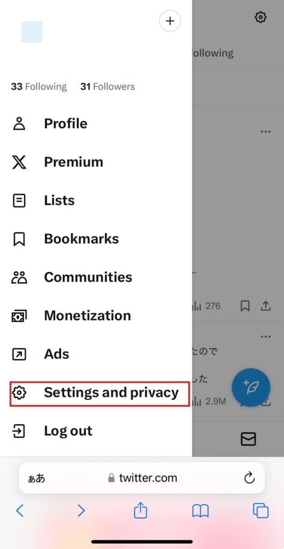Tap the compose post feather button
Screen dimensions: 284x549
pos(251,387)
